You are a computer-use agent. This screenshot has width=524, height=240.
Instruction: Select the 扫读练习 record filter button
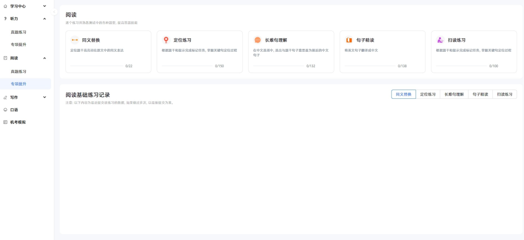(505, 94)
